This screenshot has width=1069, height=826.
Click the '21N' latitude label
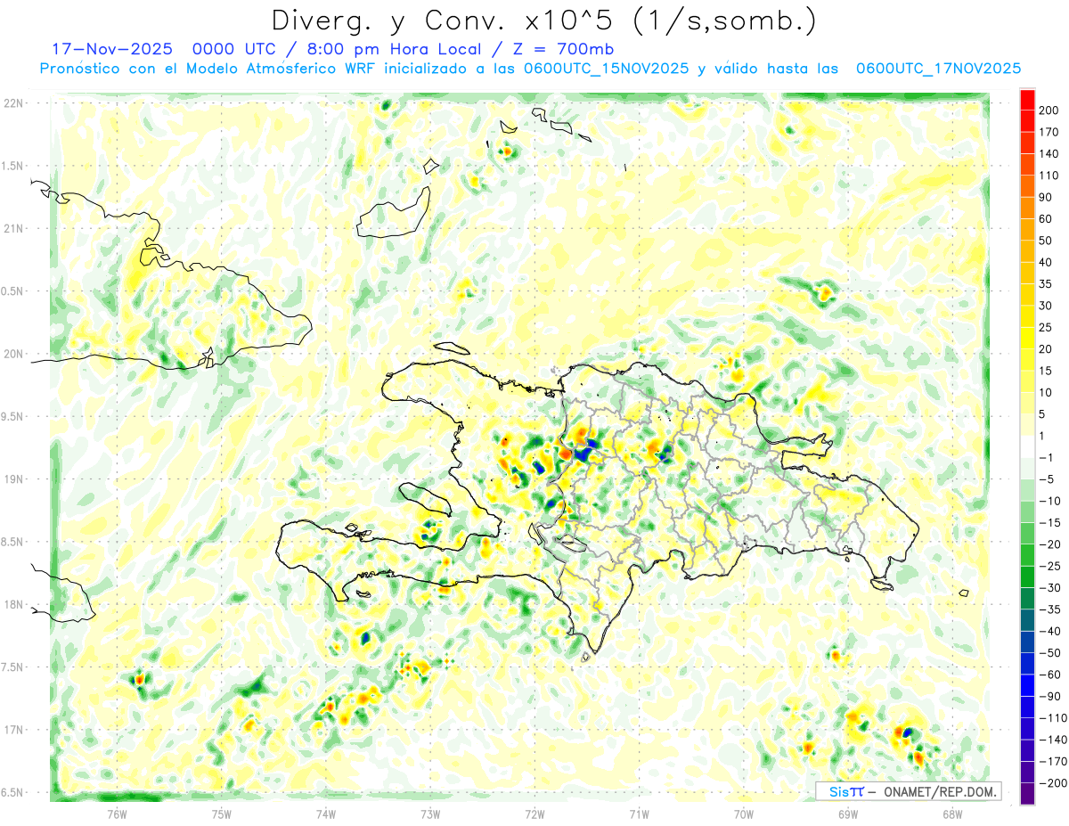pos(14,228)
